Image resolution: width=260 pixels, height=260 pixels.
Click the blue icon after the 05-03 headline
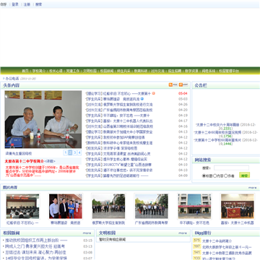click(x=142, y=99)
